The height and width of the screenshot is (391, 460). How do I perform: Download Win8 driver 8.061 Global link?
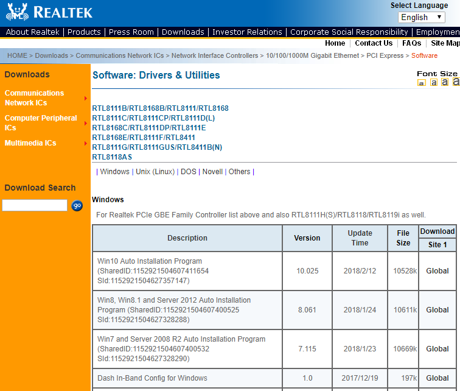[x=437, y=310]
